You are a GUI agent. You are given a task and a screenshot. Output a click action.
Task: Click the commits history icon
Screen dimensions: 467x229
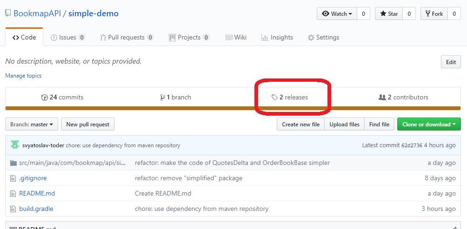[x=45, y=98]
